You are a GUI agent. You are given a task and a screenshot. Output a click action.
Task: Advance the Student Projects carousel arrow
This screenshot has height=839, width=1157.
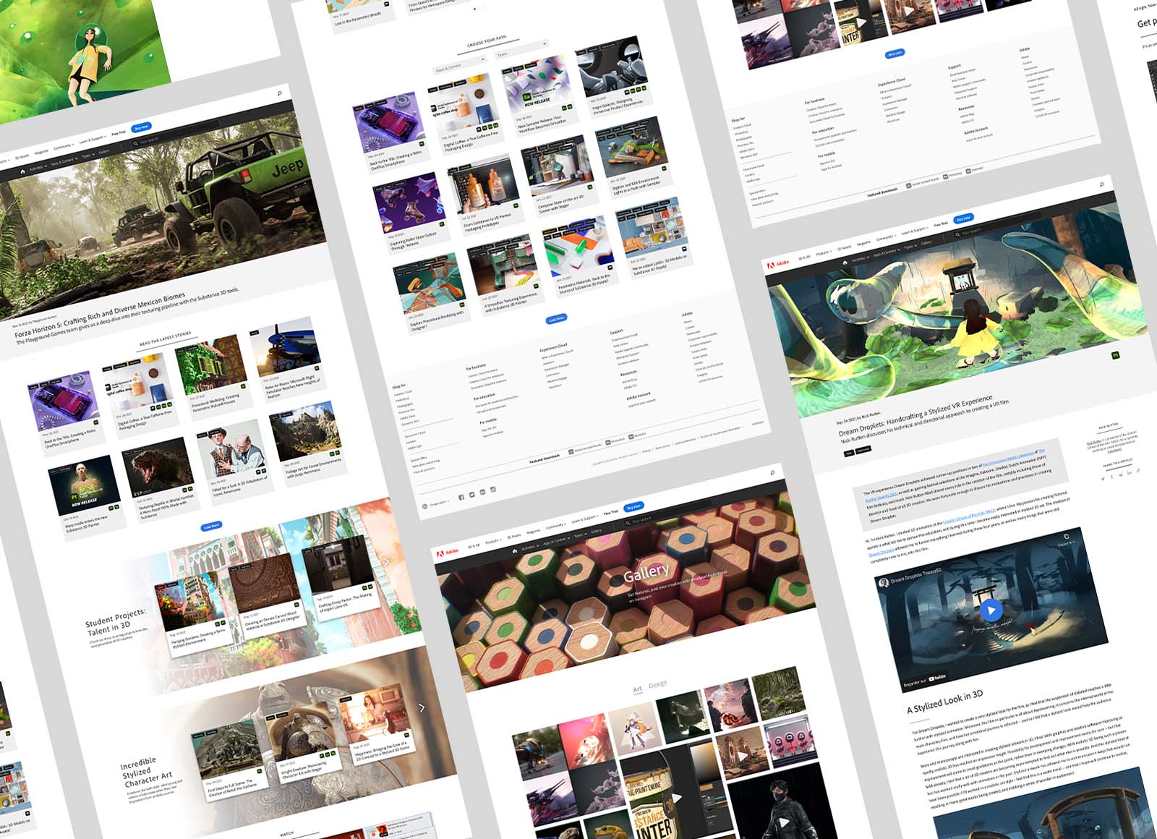(x=385, y=561)
